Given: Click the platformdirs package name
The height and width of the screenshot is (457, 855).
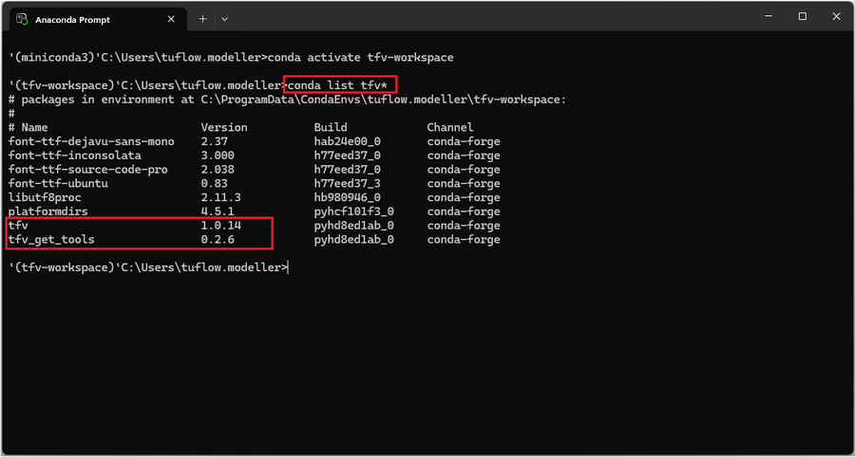Looking at the screenshot, I should [47, 211].
